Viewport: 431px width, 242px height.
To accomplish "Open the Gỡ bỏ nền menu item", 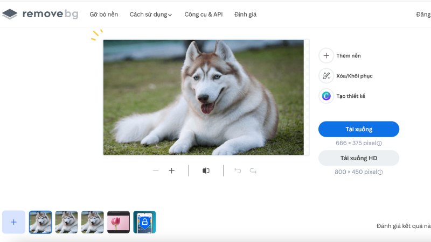I will coord(103,15).
